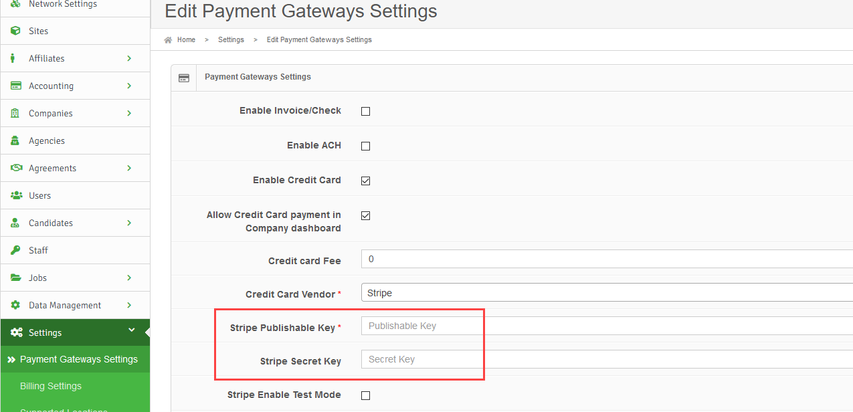853x412 pixels.
Task: Uncheck the Enable Credit Card checkbox
Action: click(365, 181)
